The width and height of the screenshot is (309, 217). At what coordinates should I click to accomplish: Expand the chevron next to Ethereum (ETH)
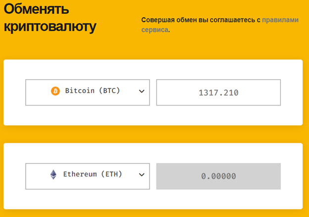tap(142, 174)
